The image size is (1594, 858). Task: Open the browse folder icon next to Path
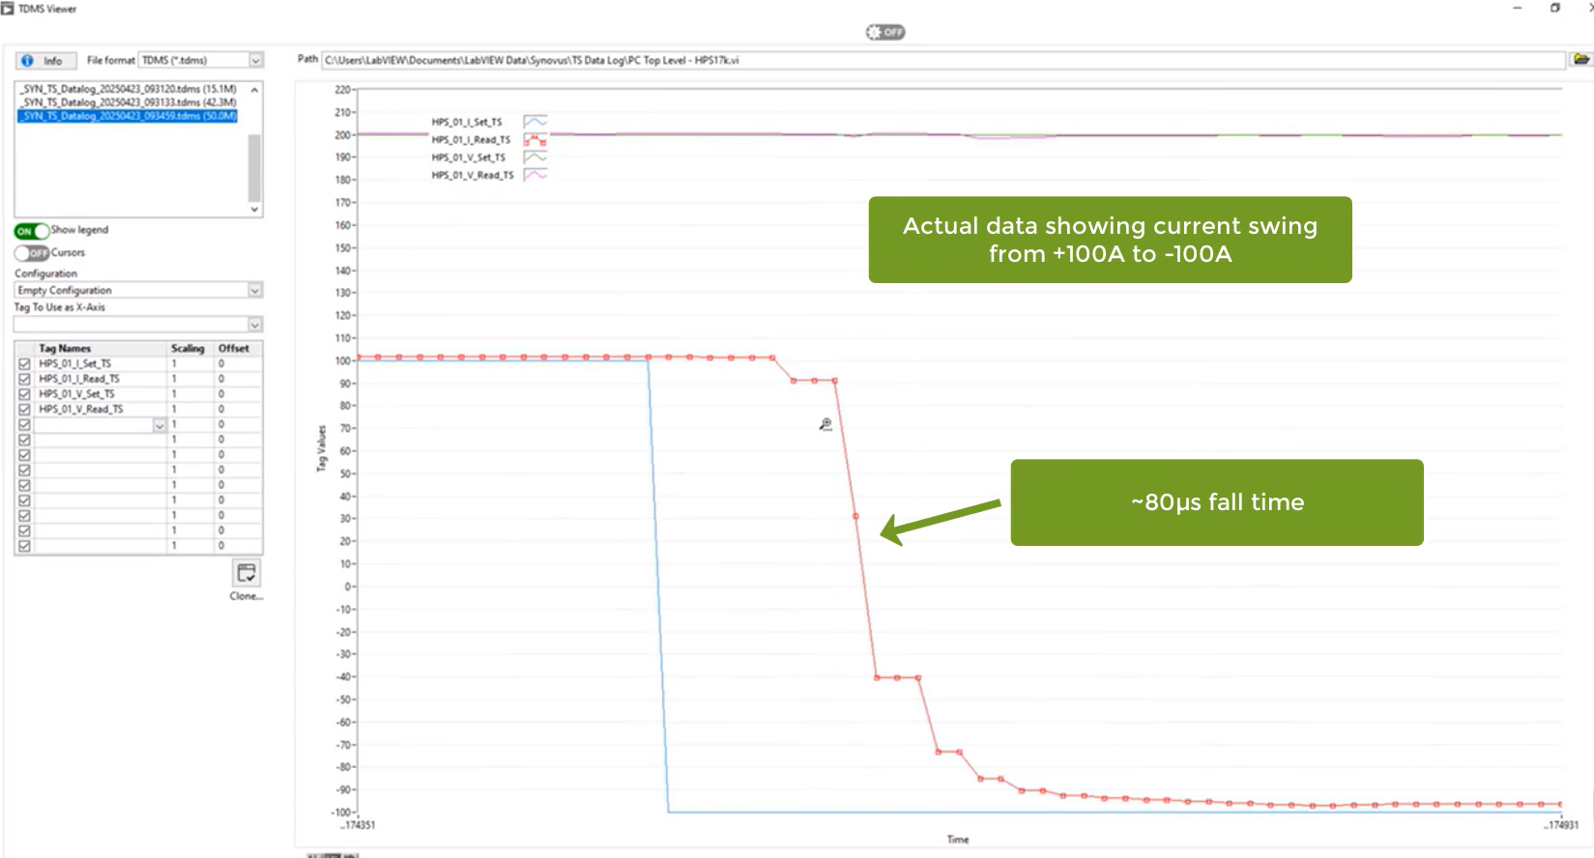tap(1581, 60)
